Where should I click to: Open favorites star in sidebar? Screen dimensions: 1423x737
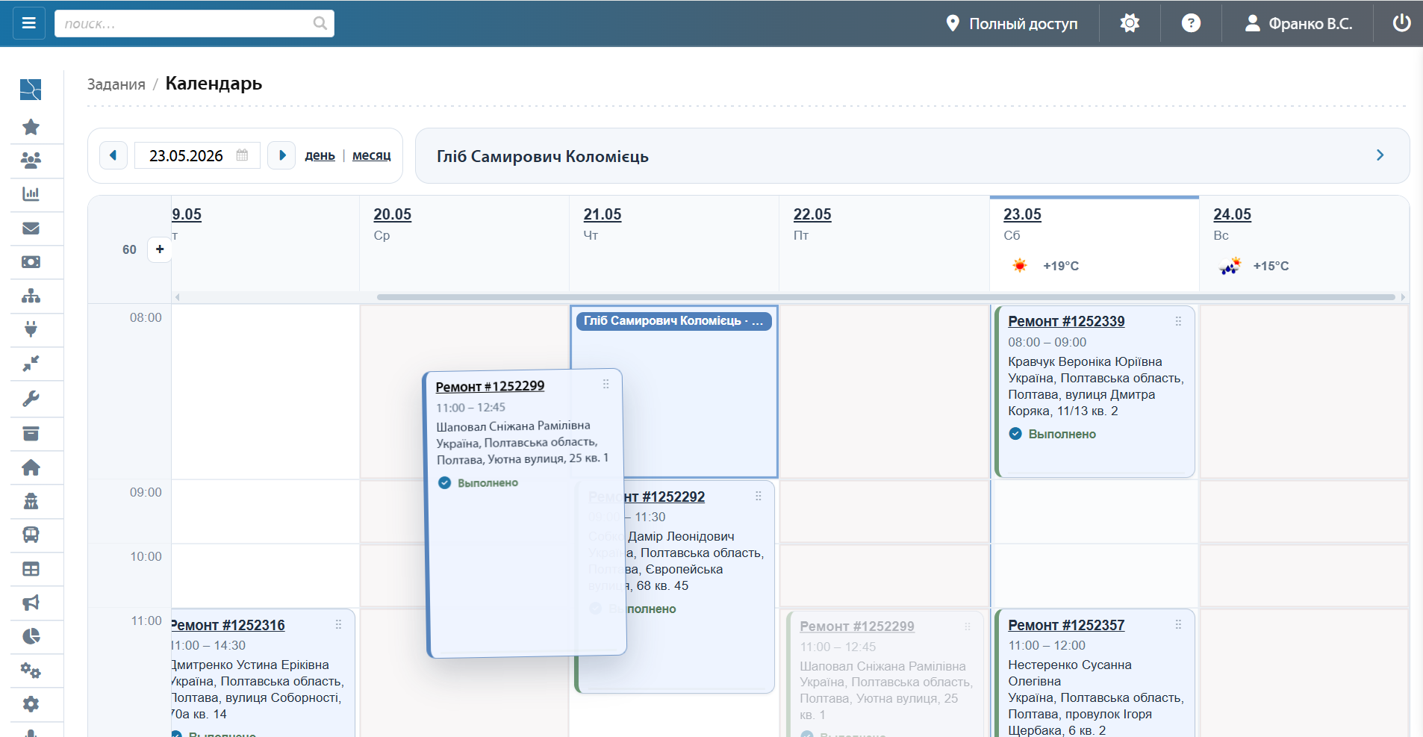[31, 127]
